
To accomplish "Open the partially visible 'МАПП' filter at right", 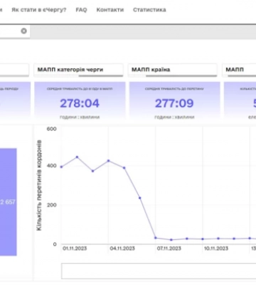I will click(239, 70).
